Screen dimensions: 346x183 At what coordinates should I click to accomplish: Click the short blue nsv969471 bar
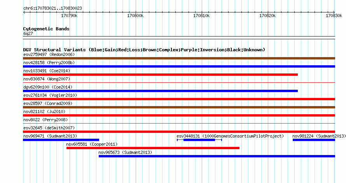coord(61,140)
